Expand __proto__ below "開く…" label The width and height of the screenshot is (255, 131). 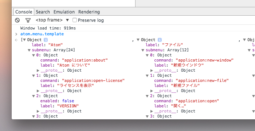click(152, 111)
